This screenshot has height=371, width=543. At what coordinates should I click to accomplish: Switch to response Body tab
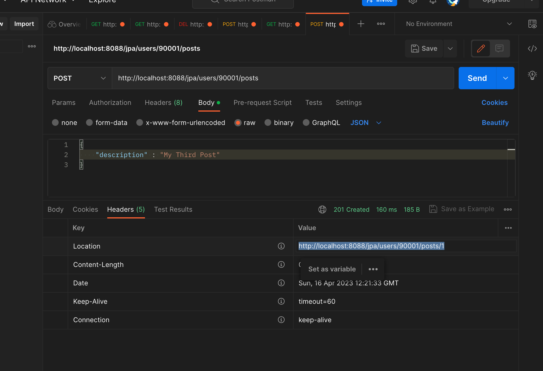click(56, 209)
